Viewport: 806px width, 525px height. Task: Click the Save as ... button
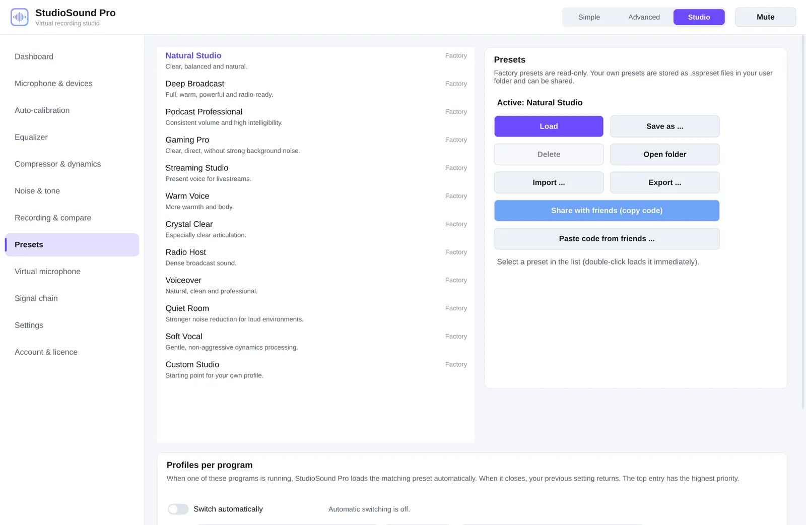tap(664, 126)
